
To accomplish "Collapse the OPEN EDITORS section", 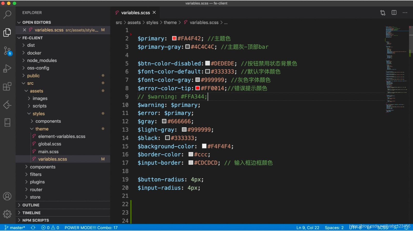I will [63, 22].
